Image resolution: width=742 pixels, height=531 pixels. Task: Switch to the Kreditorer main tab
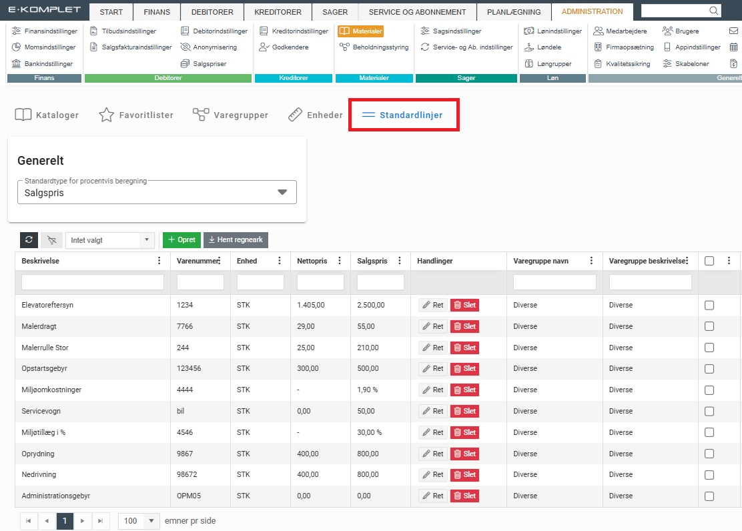click(278, 12)
